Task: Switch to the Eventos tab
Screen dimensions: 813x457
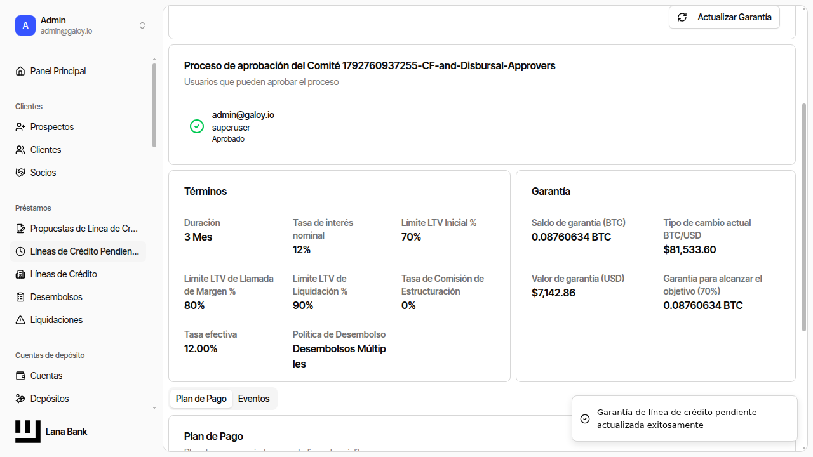Action: pyautogui.click(x=254, y=399)
